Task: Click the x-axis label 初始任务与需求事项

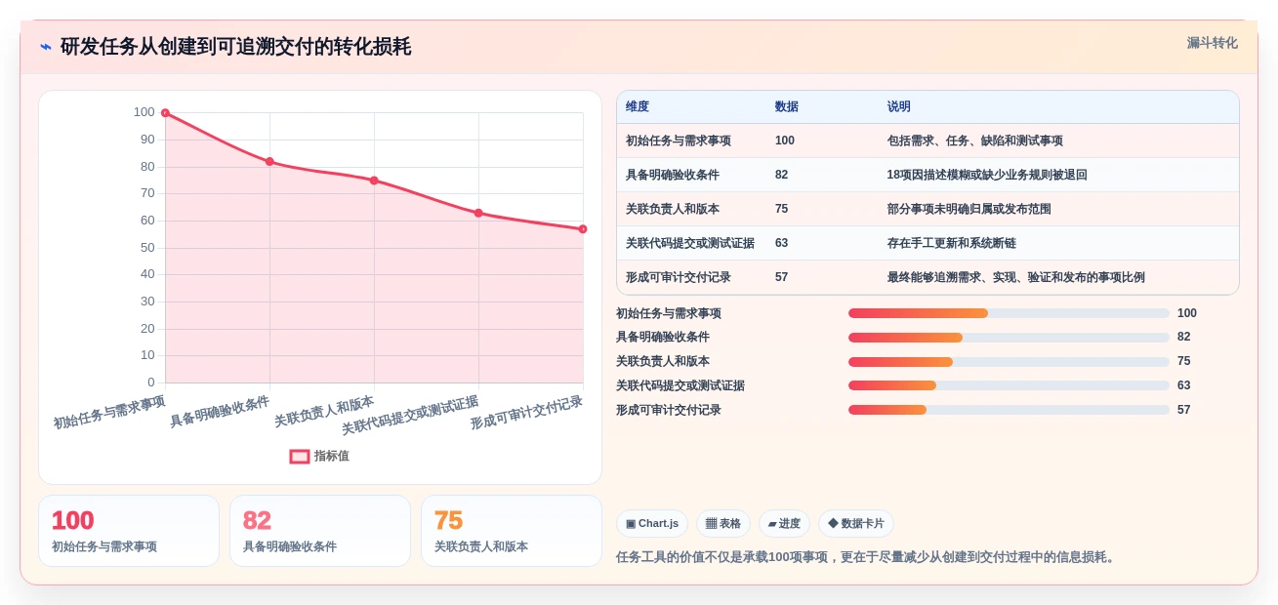Action: point(109,412)
